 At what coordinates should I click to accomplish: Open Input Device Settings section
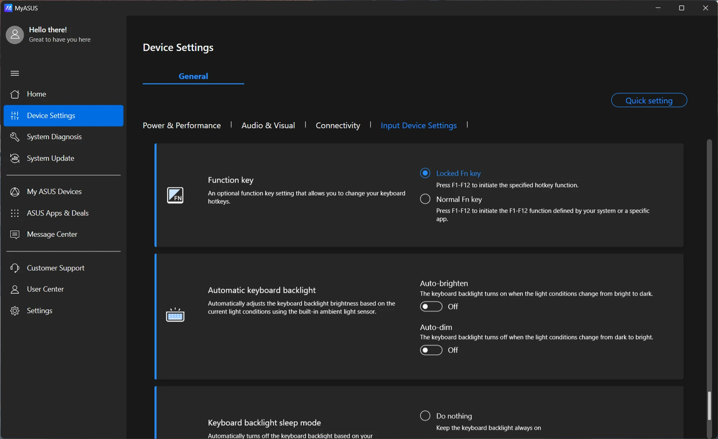[418, 125]
